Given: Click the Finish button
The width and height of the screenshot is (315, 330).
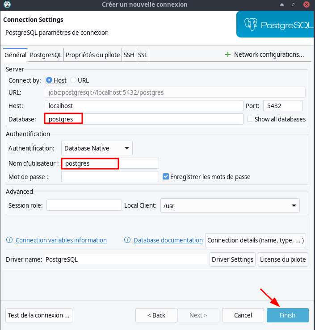Looking at the screenshot, I should [287, 315].
